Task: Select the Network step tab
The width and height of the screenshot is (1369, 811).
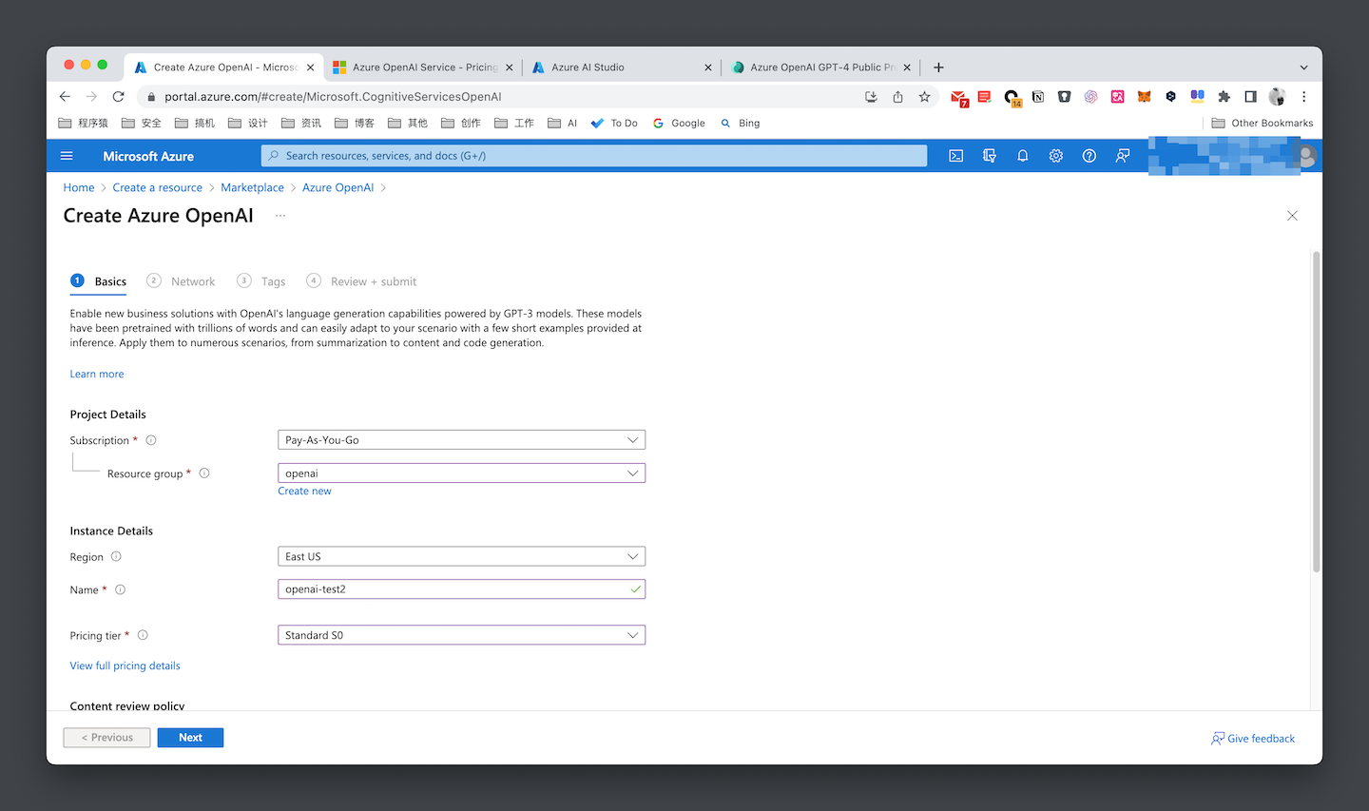Action: (x=181, y=281)
